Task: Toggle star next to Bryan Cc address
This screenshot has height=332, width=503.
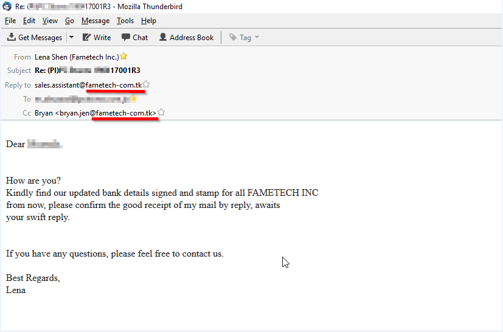Action: 161,112
